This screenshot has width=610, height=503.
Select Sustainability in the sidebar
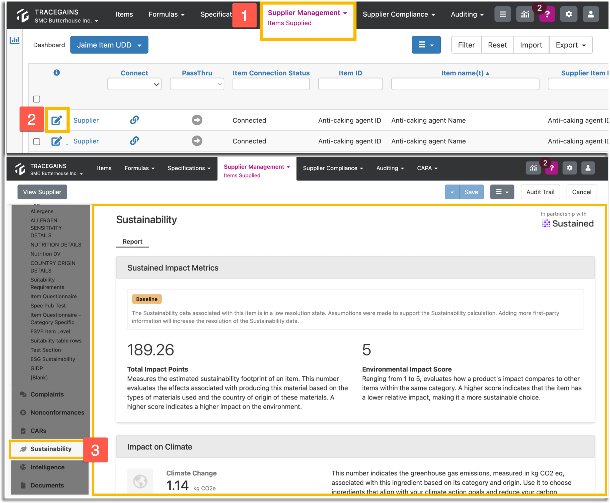[x=51, y=449]
